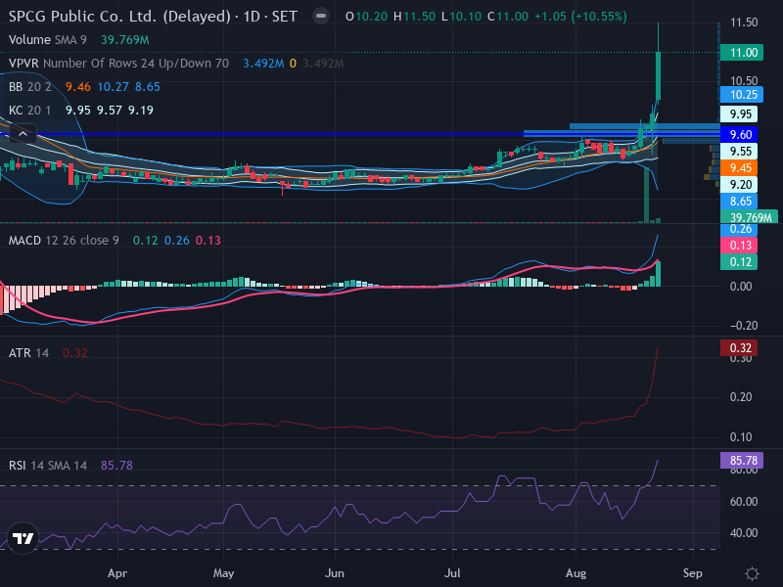The height and width of the screenshot is (587, 783).
Task: Click the orange 9.45 BB basis price label
Action: pos(739,167)
